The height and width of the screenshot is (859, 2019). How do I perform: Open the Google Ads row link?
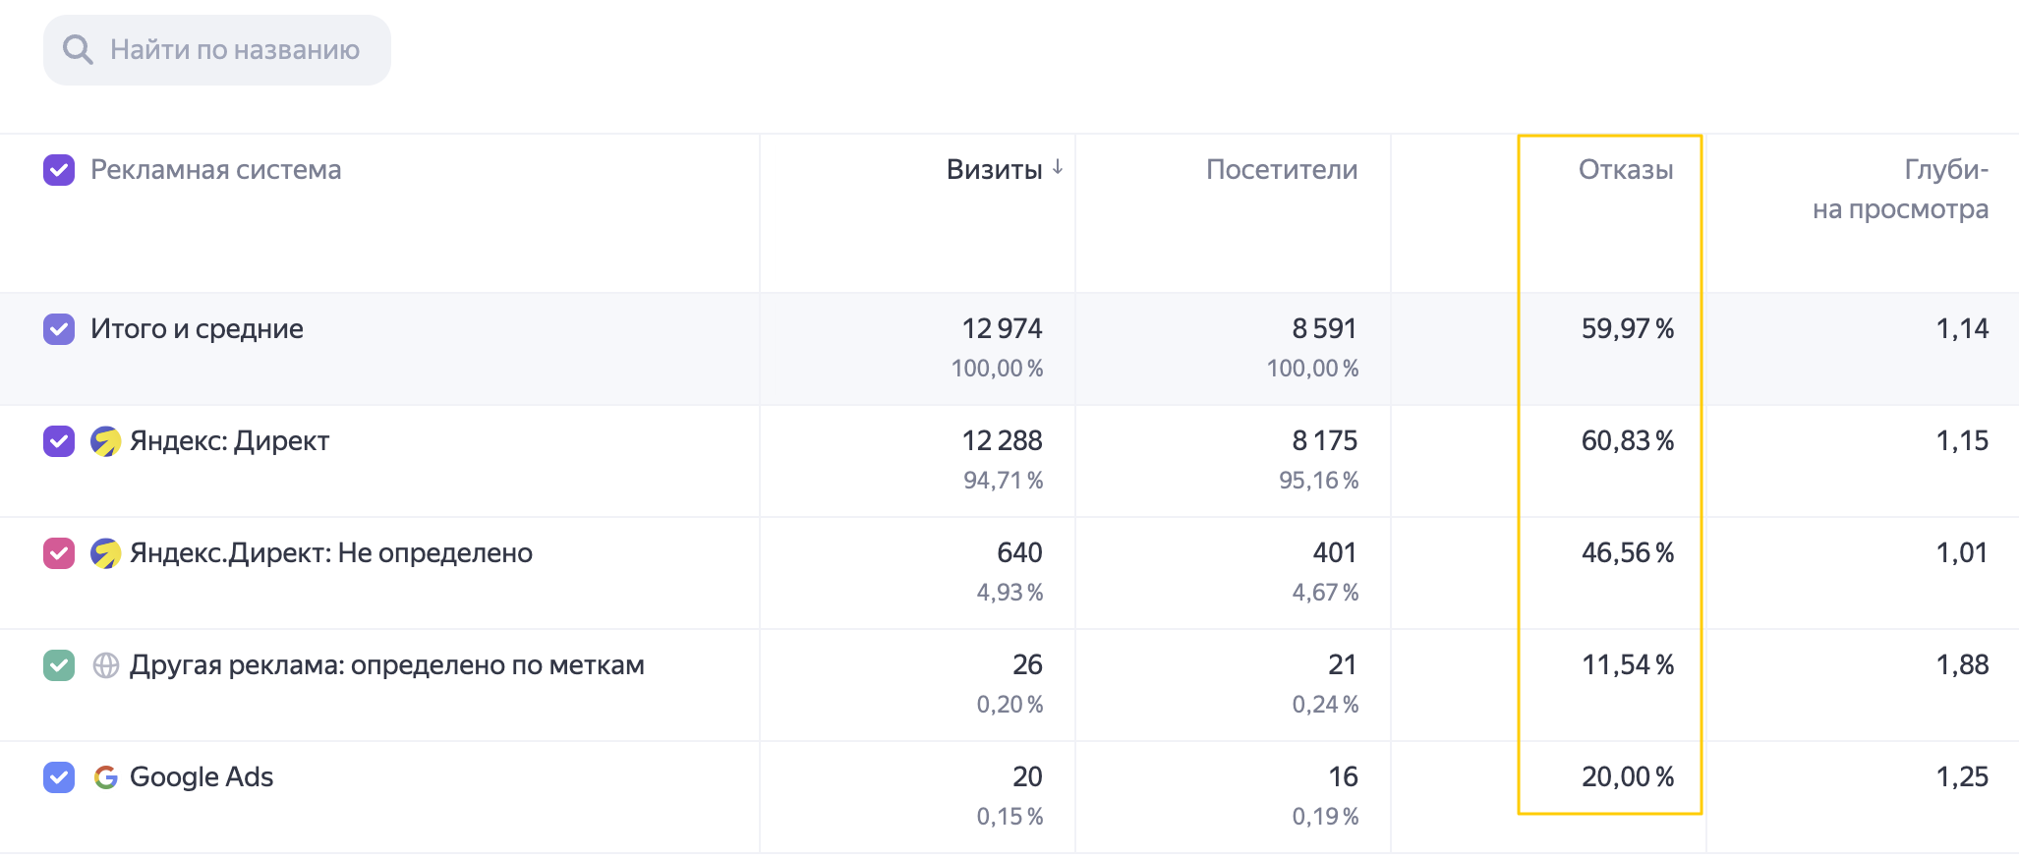[x=202, y=777]
